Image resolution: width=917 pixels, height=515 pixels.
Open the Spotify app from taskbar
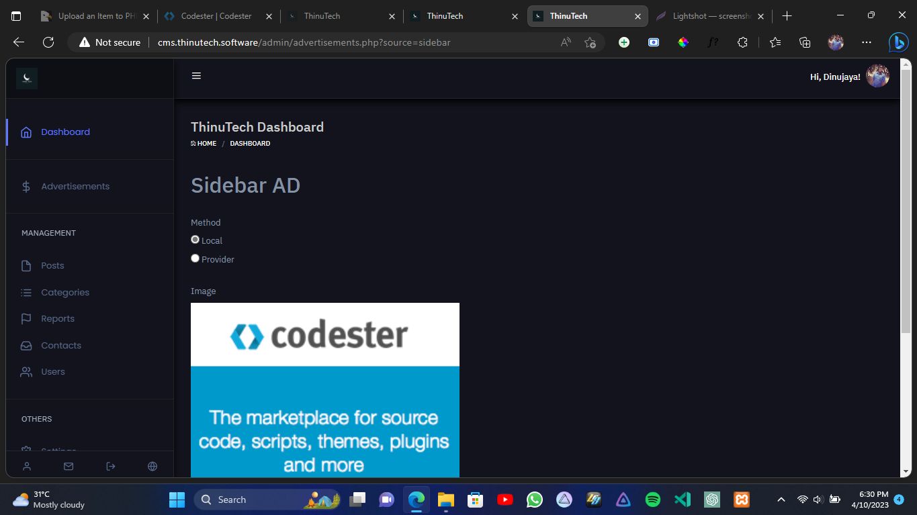[653, 500]
